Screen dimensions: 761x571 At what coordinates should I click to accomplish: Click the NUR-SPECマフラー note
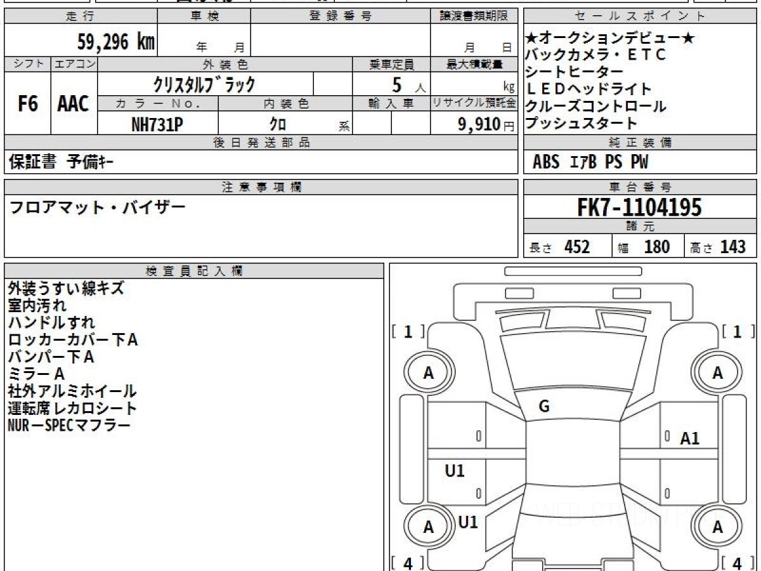coord(69,426)
